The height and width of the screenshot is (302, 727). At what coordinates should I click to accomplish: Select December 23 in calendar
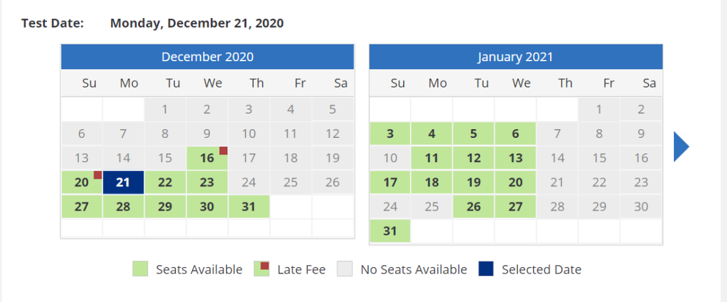pos(207,182)
